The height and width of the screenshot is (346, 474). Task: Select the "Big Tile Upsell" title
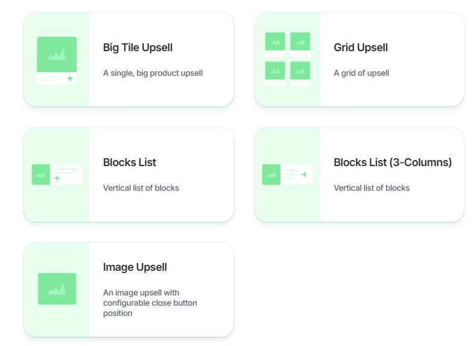click(x=137, y=48)
